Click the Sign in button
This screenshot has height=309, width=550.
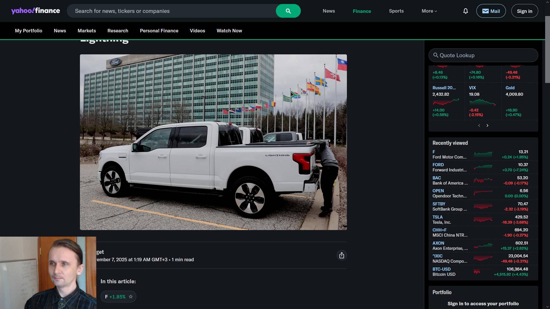(x=524, y=11)
